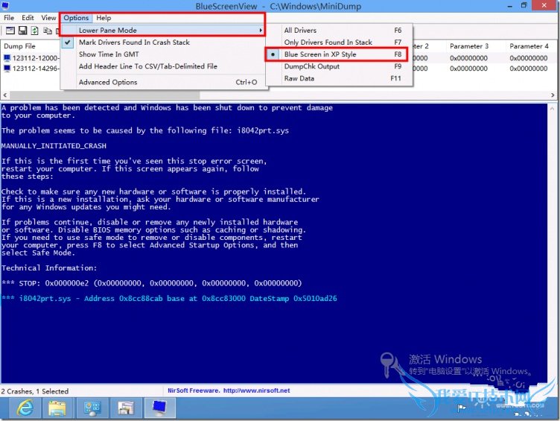Open the Control Panel taskbar icon

tap(92, 408)
